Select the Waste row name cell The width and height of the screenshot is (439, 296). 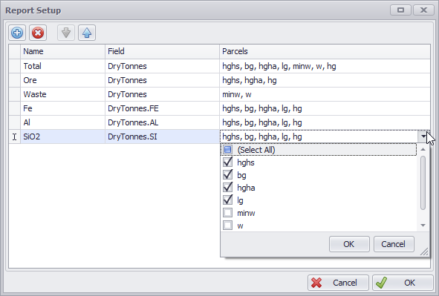(x=62, y=94)
